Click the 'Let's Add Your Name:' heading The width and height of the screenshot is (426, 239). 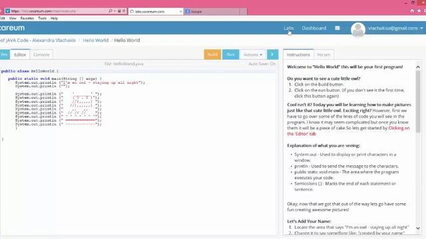click(309, 221)
